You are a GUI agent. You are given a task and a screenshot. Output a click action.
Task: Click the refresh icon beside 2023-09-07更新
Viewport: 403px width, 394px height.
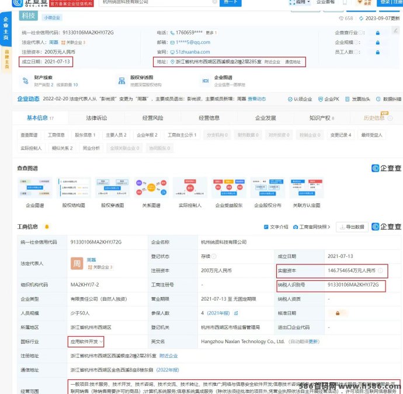tap(361, 18)
